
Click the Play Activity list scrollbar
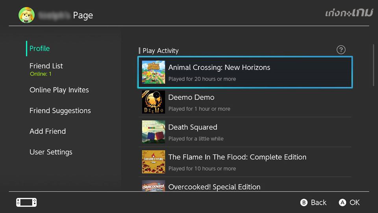pos(373,65)
